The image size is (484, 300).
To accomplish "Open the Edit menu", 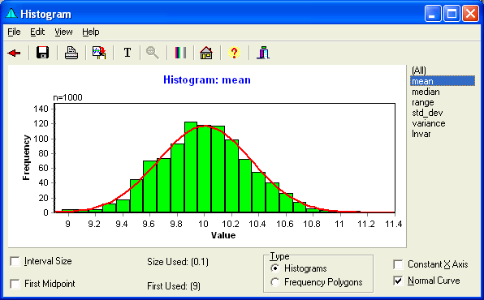I will (x=37, y=32).
